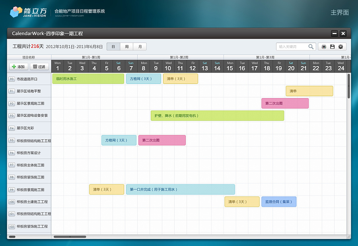Click the horizontal scrollbar under the timeline
The image size is (358, 246).
pyautogui.click(x=70, y=237)
